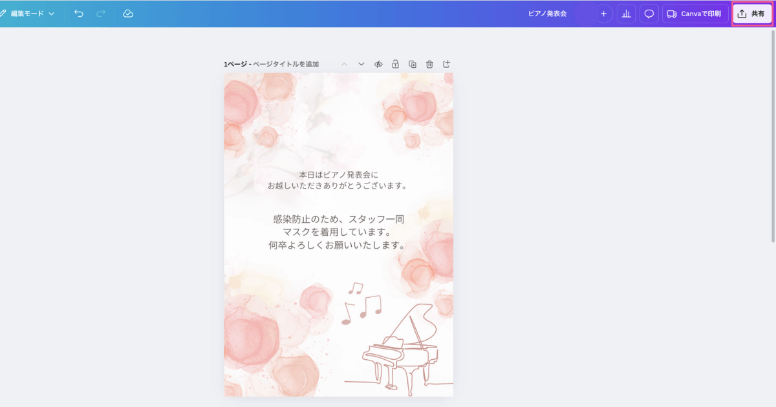Select the music notes graphic
The width and height of the screenshot is (776, 407).
(360, 303)
